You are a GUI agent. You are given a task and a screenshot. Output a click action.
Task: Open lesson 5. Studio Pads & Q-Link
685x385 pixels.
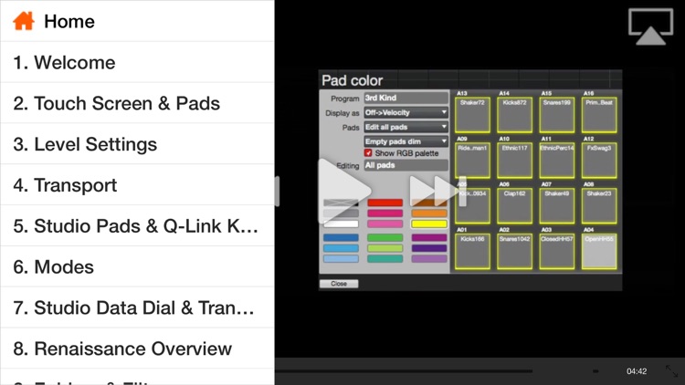coord(137,226)
